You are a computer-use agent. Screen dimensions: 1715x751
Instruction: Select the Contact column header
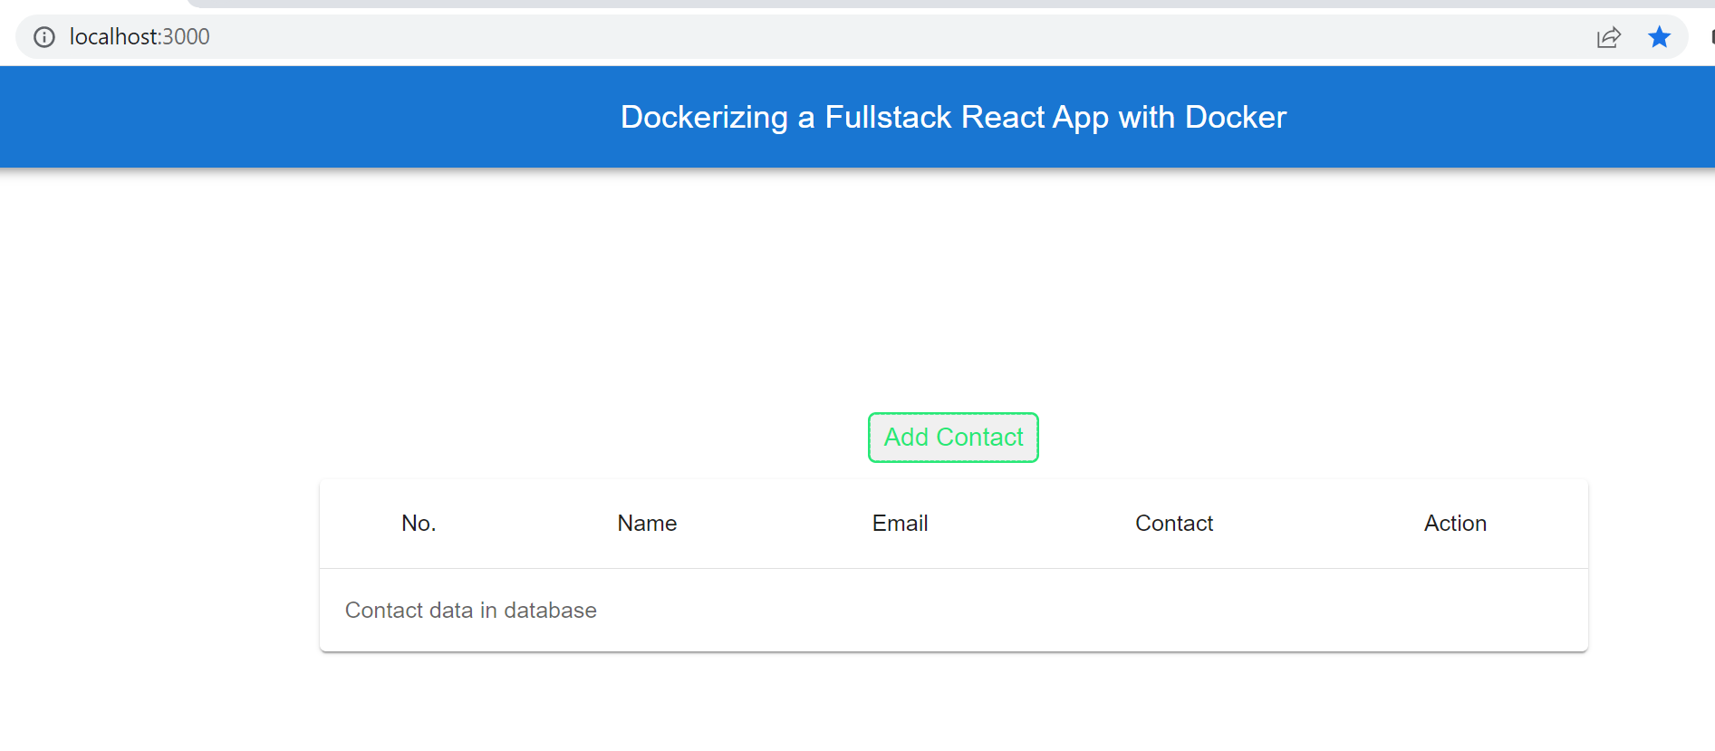click(x=1174, y=524)
